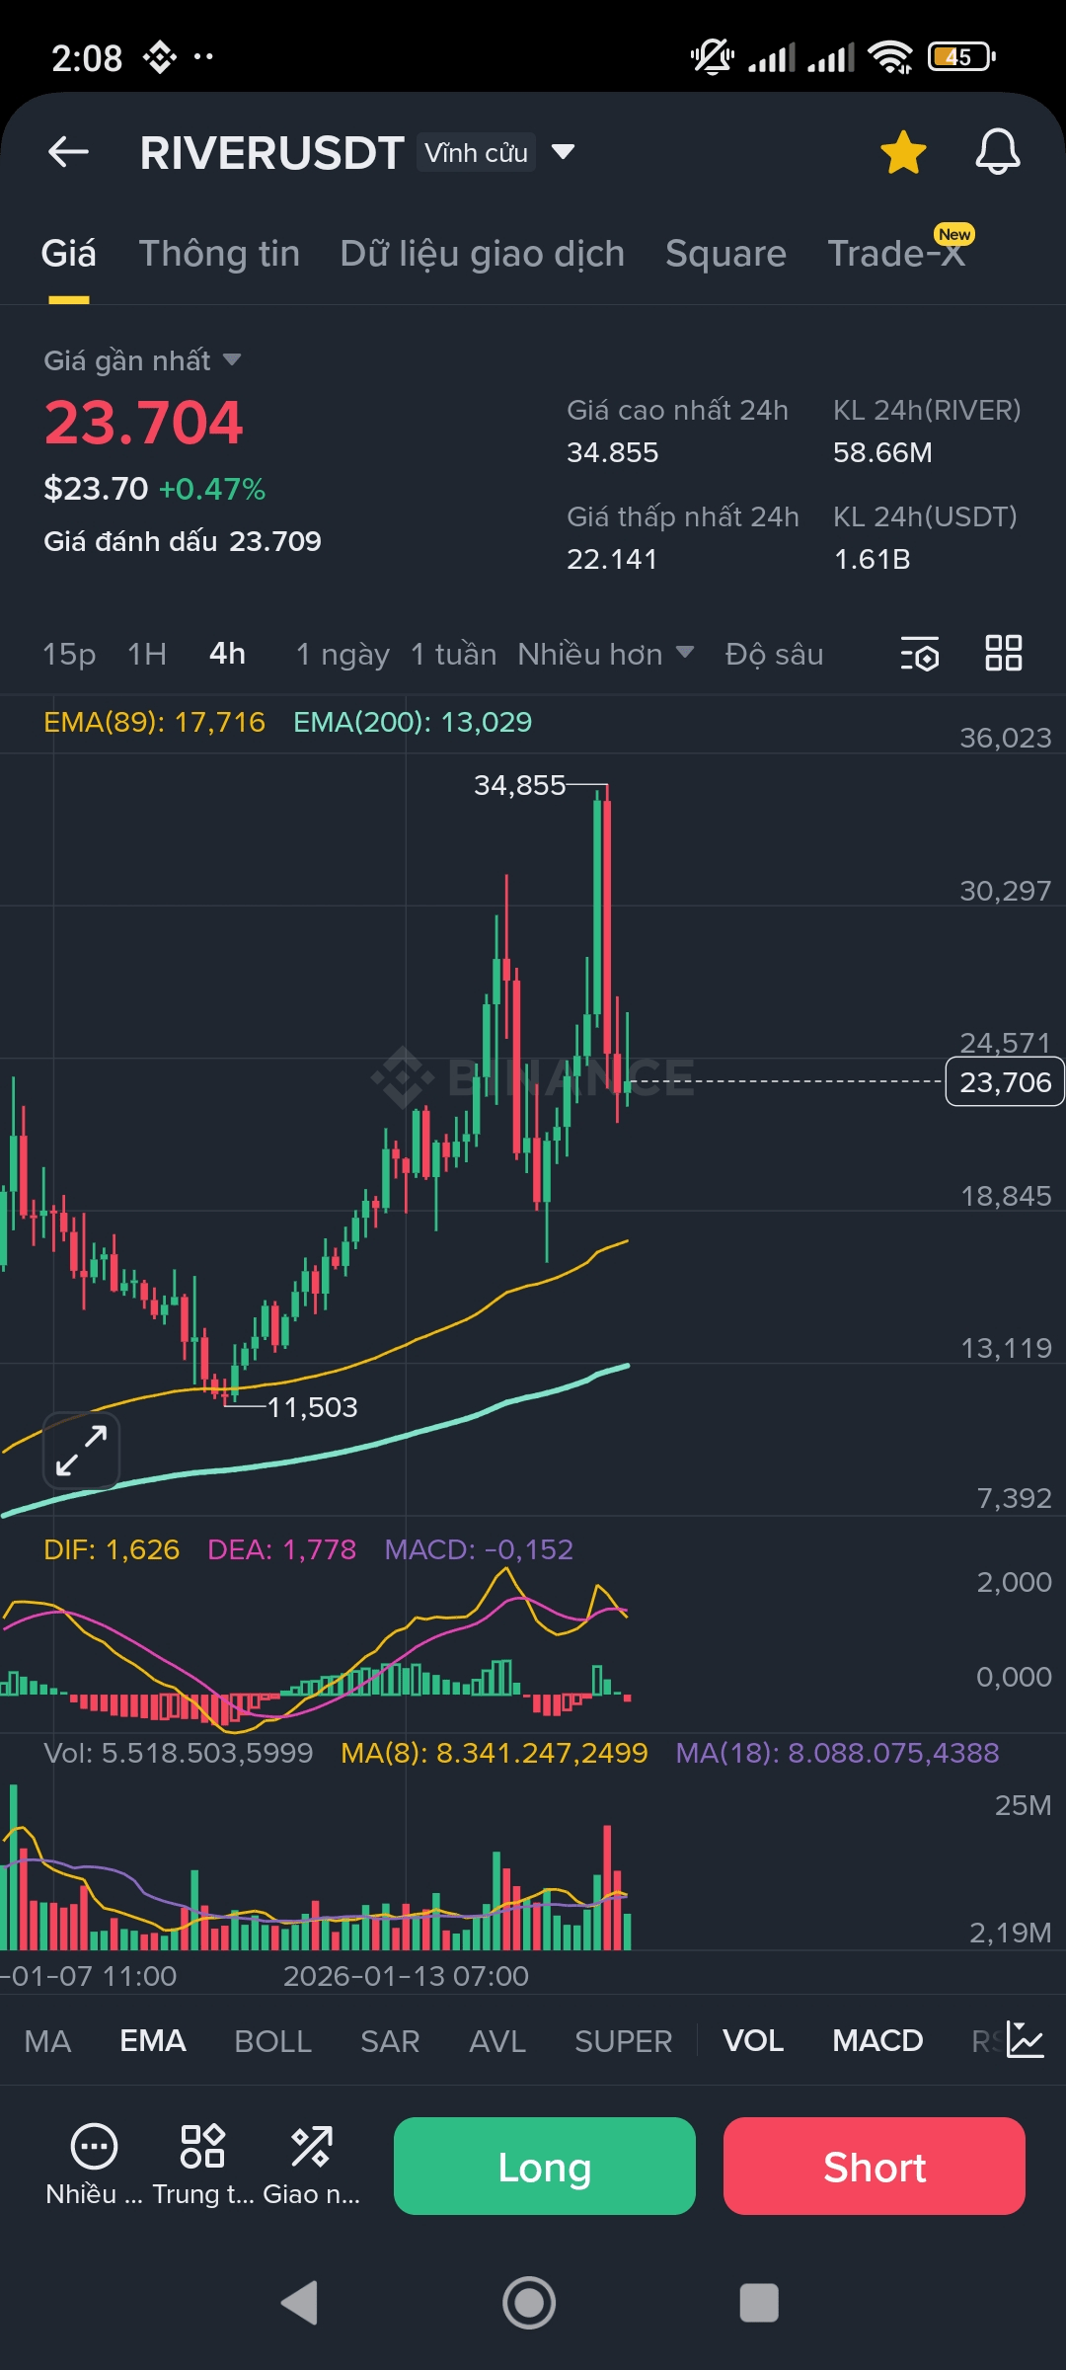This screenshot has height=2370, width=1066.
Task: Click the EMA(89) indicator label
Action: [x=154, y=722]
